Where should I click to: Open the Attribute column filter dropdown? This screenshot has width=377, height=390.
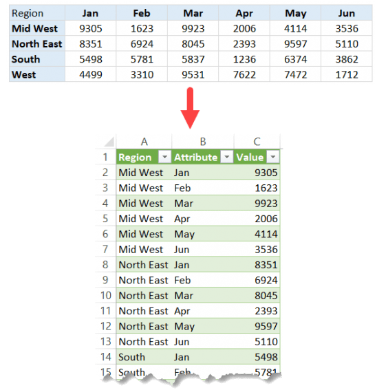227,157
